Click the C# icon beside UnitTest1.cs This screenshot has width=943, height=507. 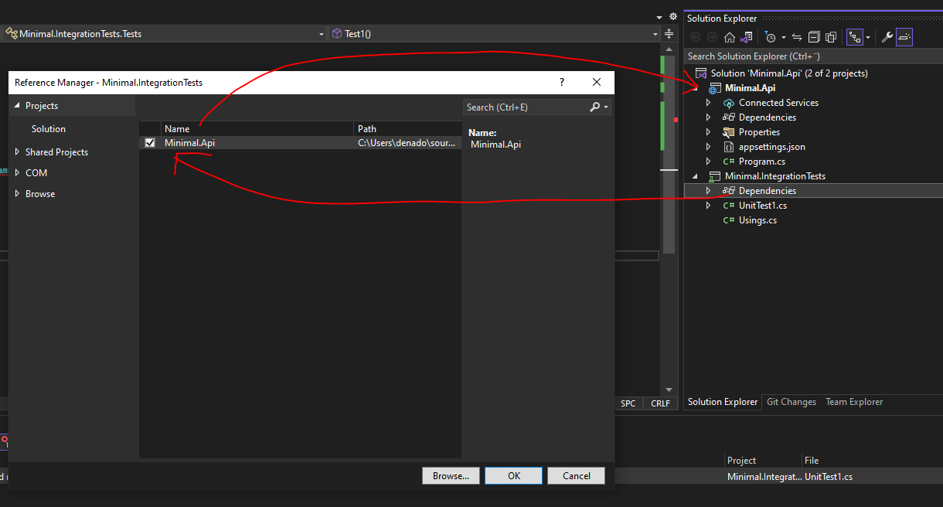(x=728, y=206)
